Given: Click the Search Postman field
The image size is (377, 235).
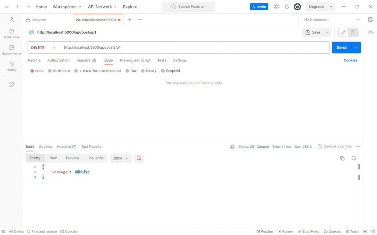Looking at the screenshot, I should [x=188, y=7].
